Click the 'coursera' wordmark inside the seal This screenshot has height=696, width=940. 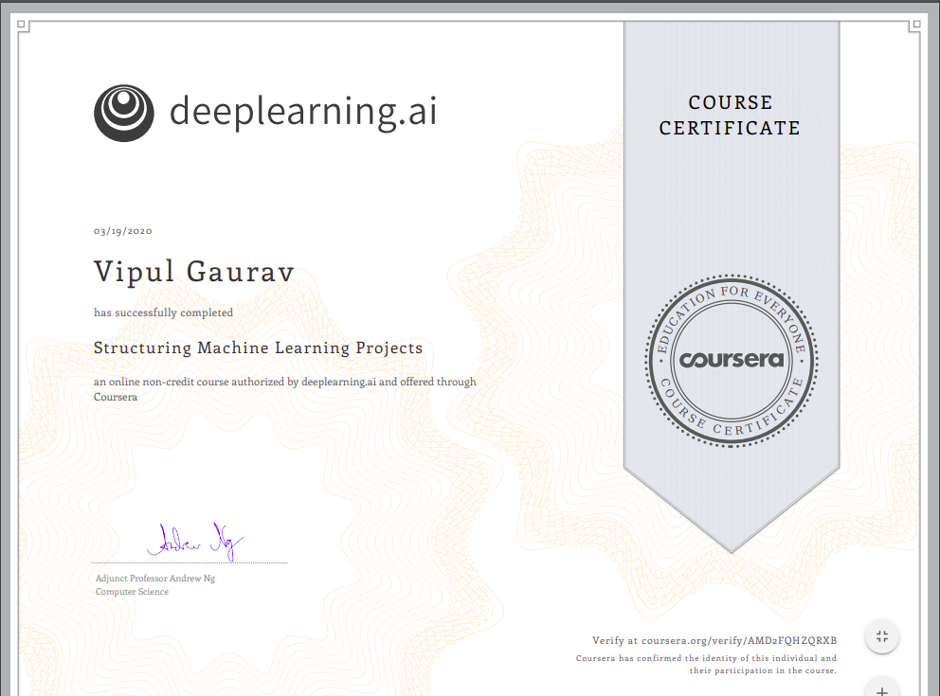tap(732, 360)
